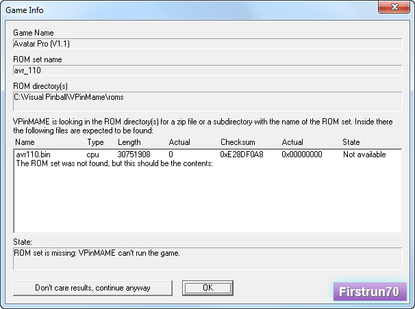Screen dimensions: 415x309
Task: Click the OK button
Action: (x=207, y=288)
